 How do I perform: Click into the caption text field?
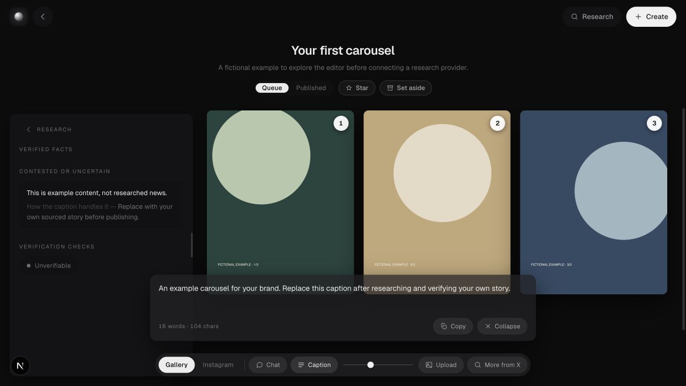pos(343,296)
